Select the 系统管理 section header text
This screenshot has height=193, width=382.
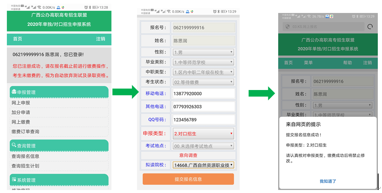(x=26, y=180)
